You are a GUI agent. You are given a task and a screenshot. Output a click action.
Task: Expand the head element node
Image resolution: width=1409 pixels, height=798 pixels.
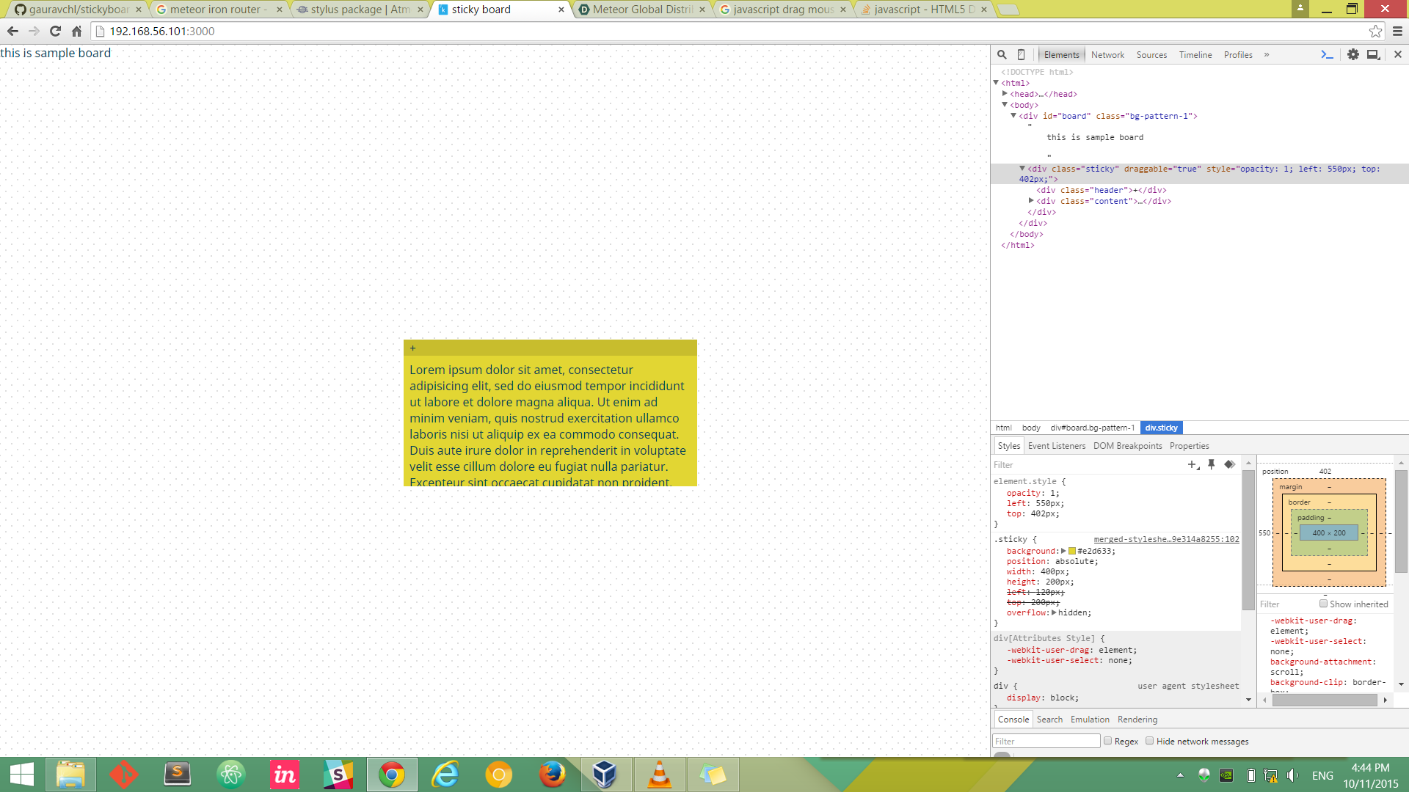click(1005, 94)
